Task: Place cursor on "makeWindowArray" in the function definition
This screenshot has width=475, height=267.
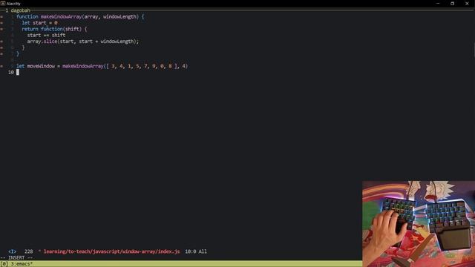Action: point(61,16)
